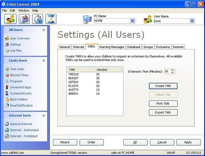Click the Blocked Times icon

(x=7, y=75)
